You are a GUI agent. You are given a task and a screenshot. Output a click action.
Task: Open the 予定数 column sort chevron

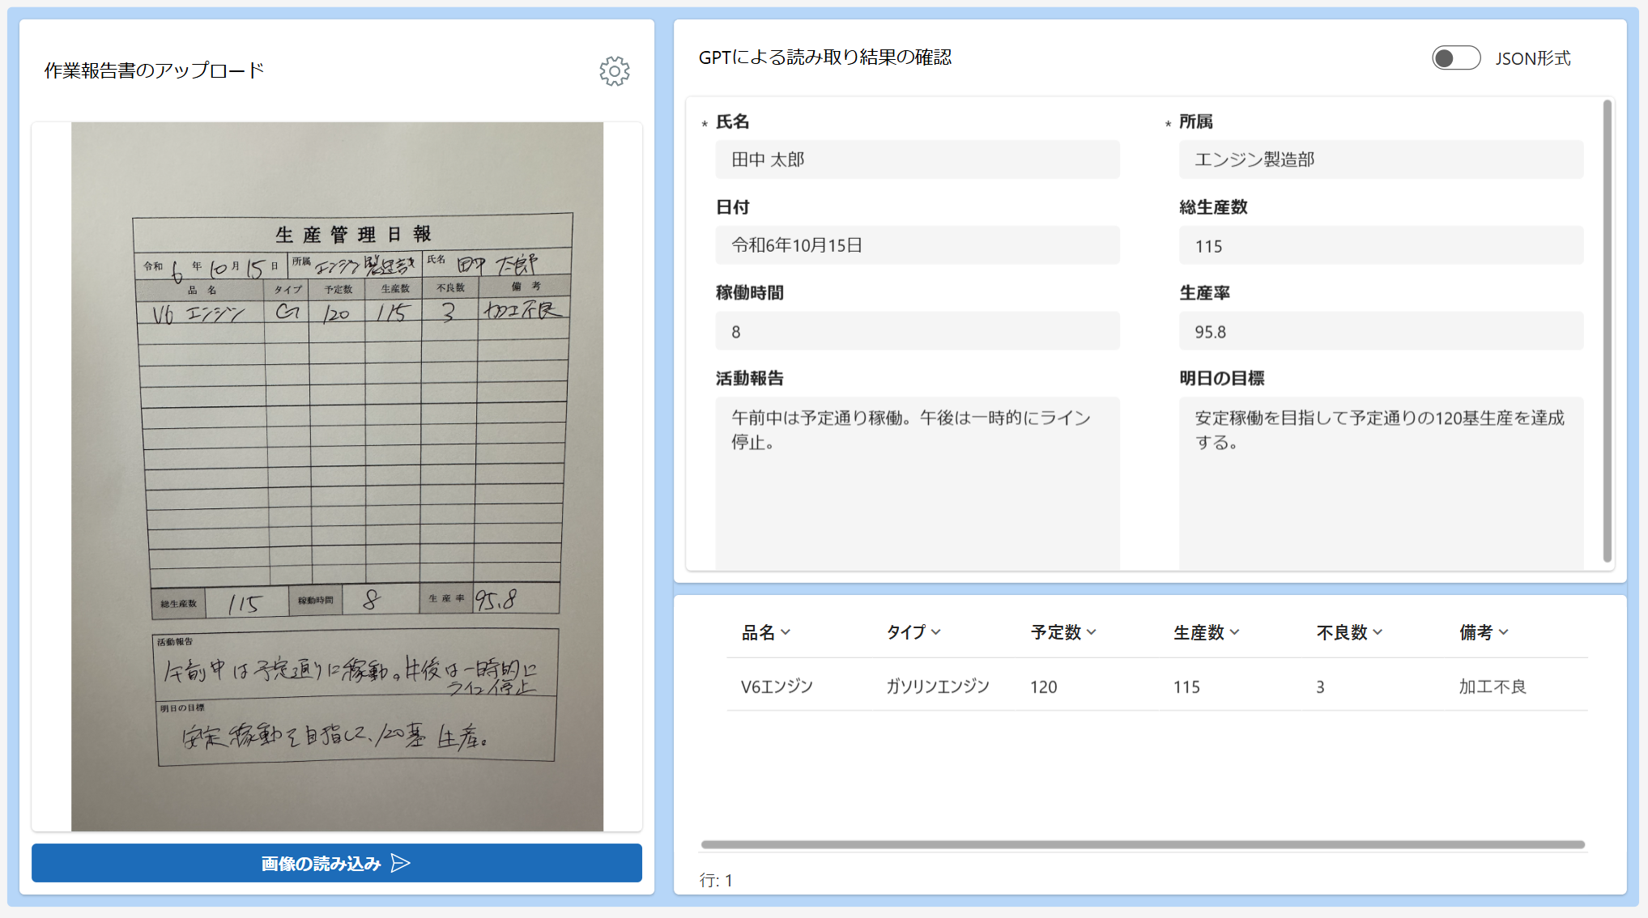point(1091,632)
